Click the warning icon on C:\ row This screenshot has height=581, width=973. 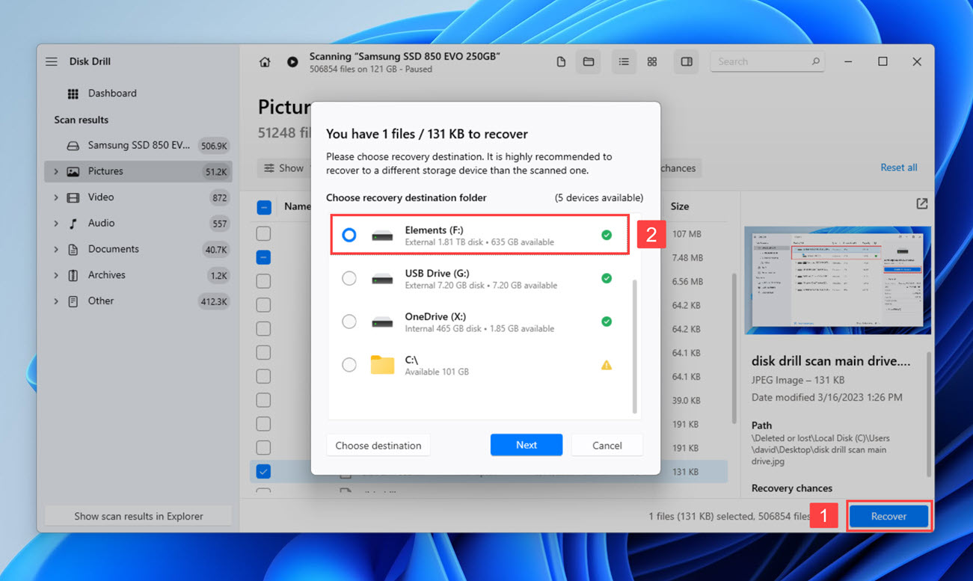[x=607, y=365]
